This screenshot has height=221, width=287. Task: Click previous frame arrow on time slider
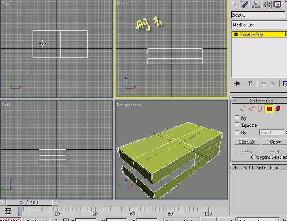click(2, 202)
